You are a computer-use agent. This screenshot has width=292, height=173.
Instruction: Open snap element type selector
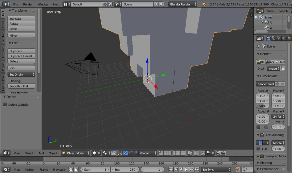[210, 153]
